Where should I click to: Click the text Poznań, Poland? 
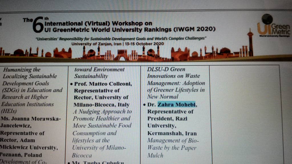tap(21, 155)
